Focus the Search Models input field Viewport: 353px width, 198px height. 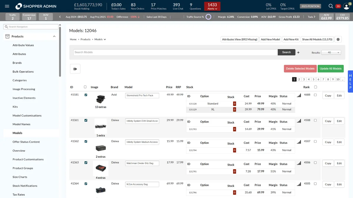pos(176,52)
